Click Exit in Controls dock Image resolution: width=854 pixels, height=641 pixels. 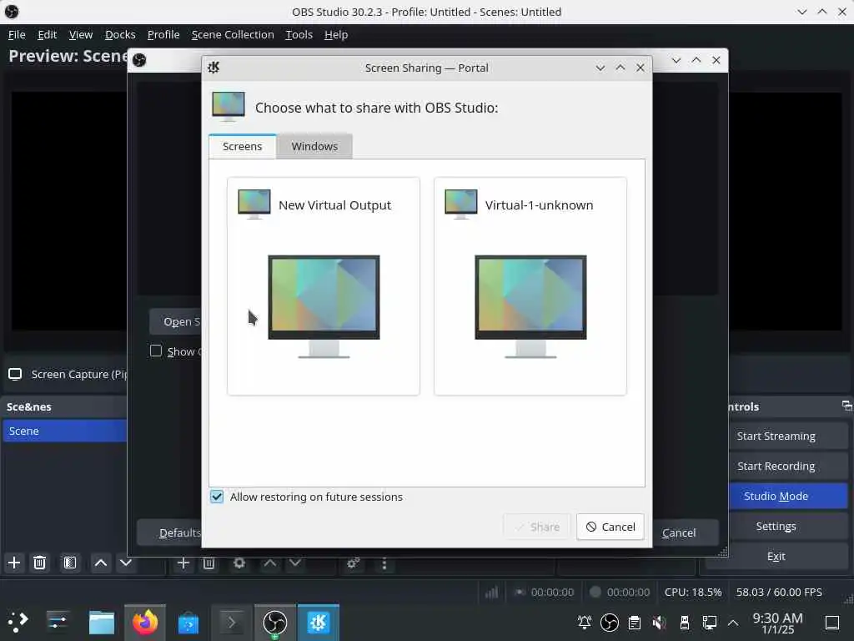point(776,556)
